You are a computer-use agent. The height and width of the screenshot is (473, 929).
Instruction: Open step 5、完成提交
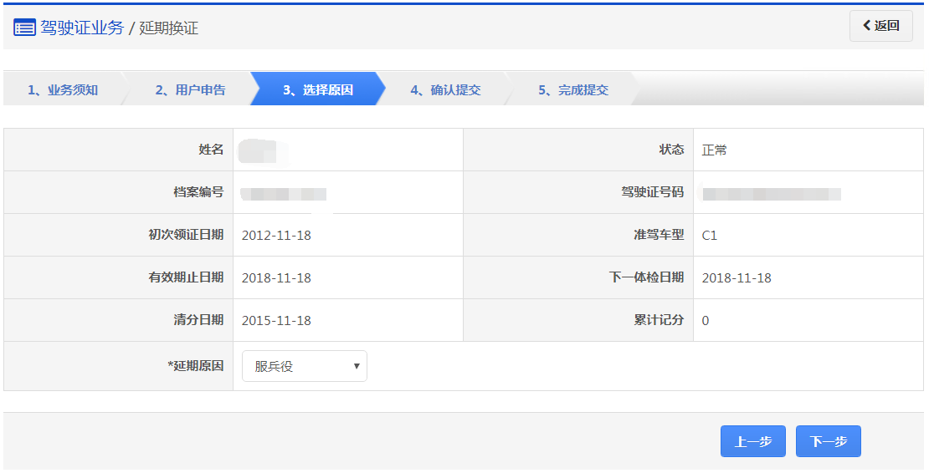coord(572,89)
